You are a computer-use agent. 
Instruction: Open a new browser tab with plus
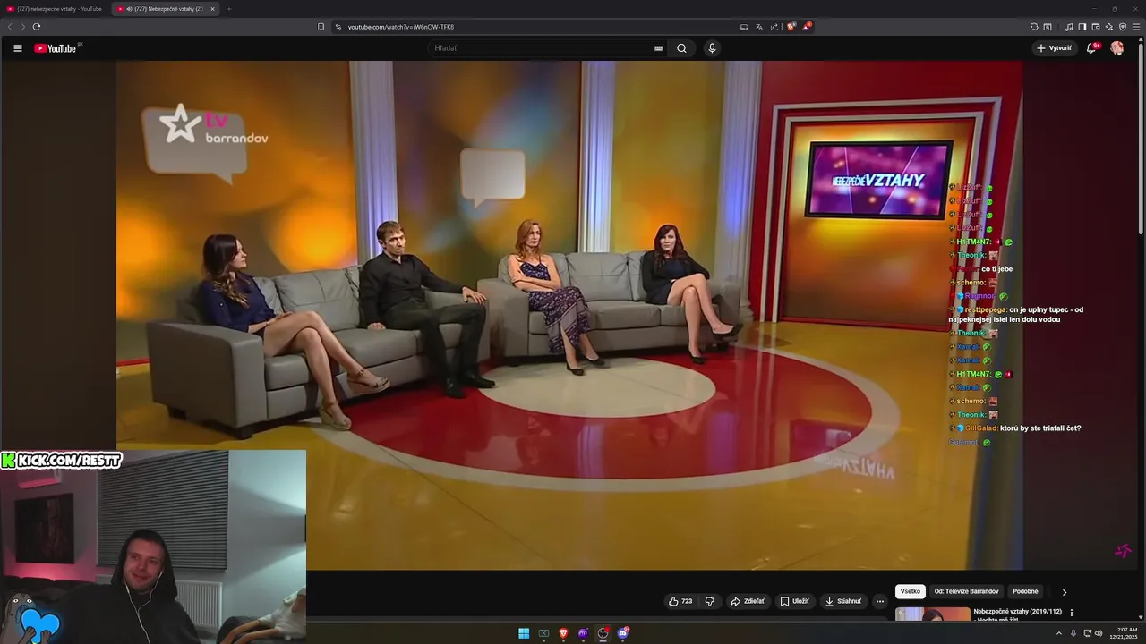(x=229, y=9)
